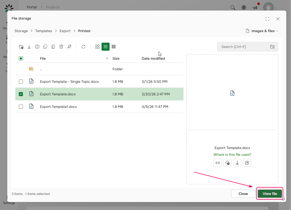
Task: Click Export Template.docx name in preview panel
Action: coord(232,148)
